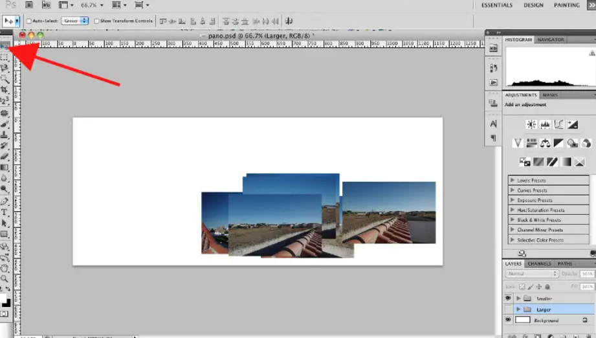Open the collapsed Paragraph panel icon
This screenshot has height=338, width=596.
493,138
